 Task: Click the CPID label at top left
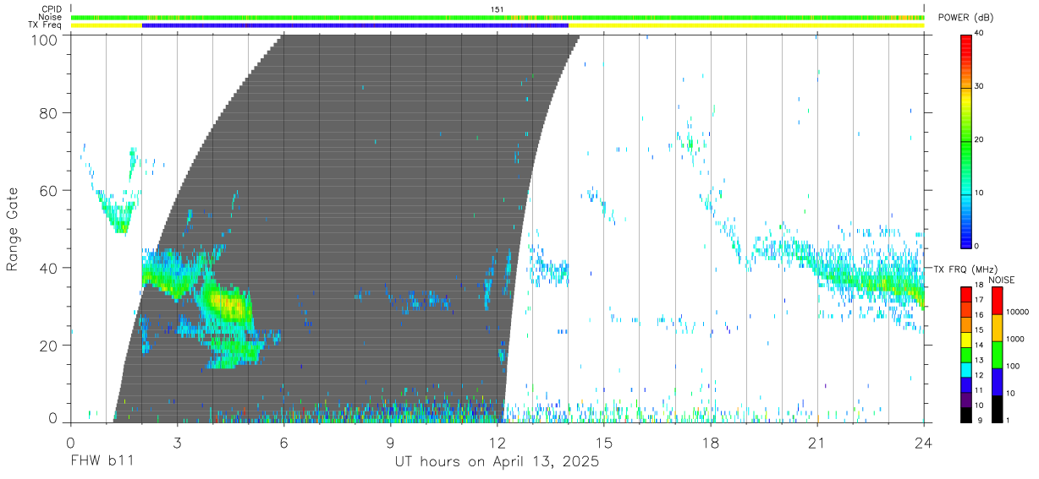point(52,9)
